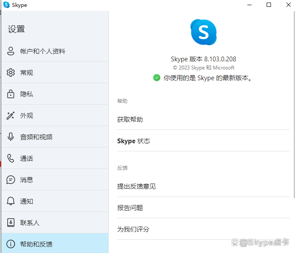This screenshot has height=253, width=295.
Task: Click the 帮助 section label
Action: [x=122, y=101]
